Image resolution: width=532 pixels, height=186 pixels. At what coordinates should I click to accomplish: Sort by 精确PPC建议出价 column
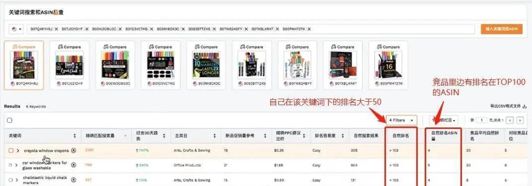click(x=304, y=136)
